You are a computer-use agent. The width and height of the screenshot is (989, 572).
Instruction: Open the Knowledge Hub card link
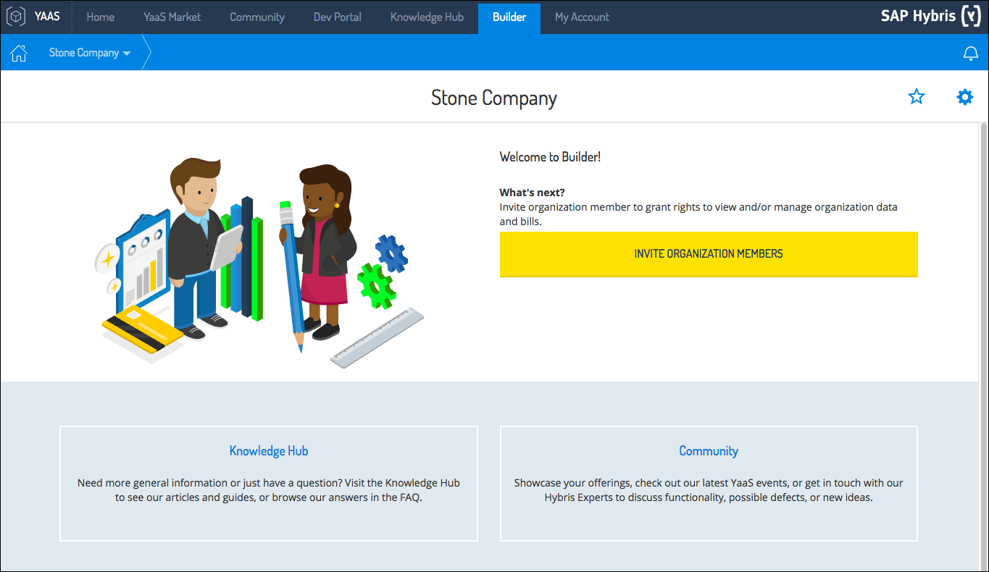(x=269, y=451)
